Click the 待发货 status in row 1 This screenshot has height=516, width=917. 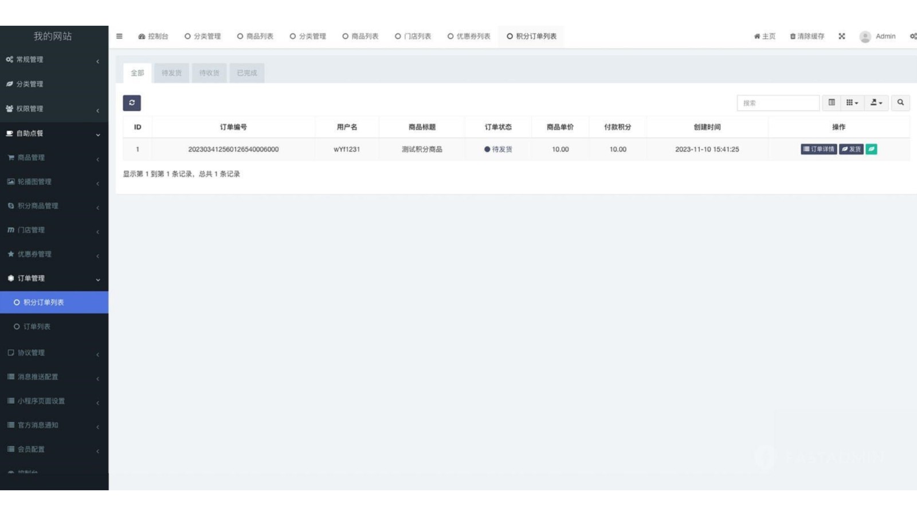pos(498,149)
